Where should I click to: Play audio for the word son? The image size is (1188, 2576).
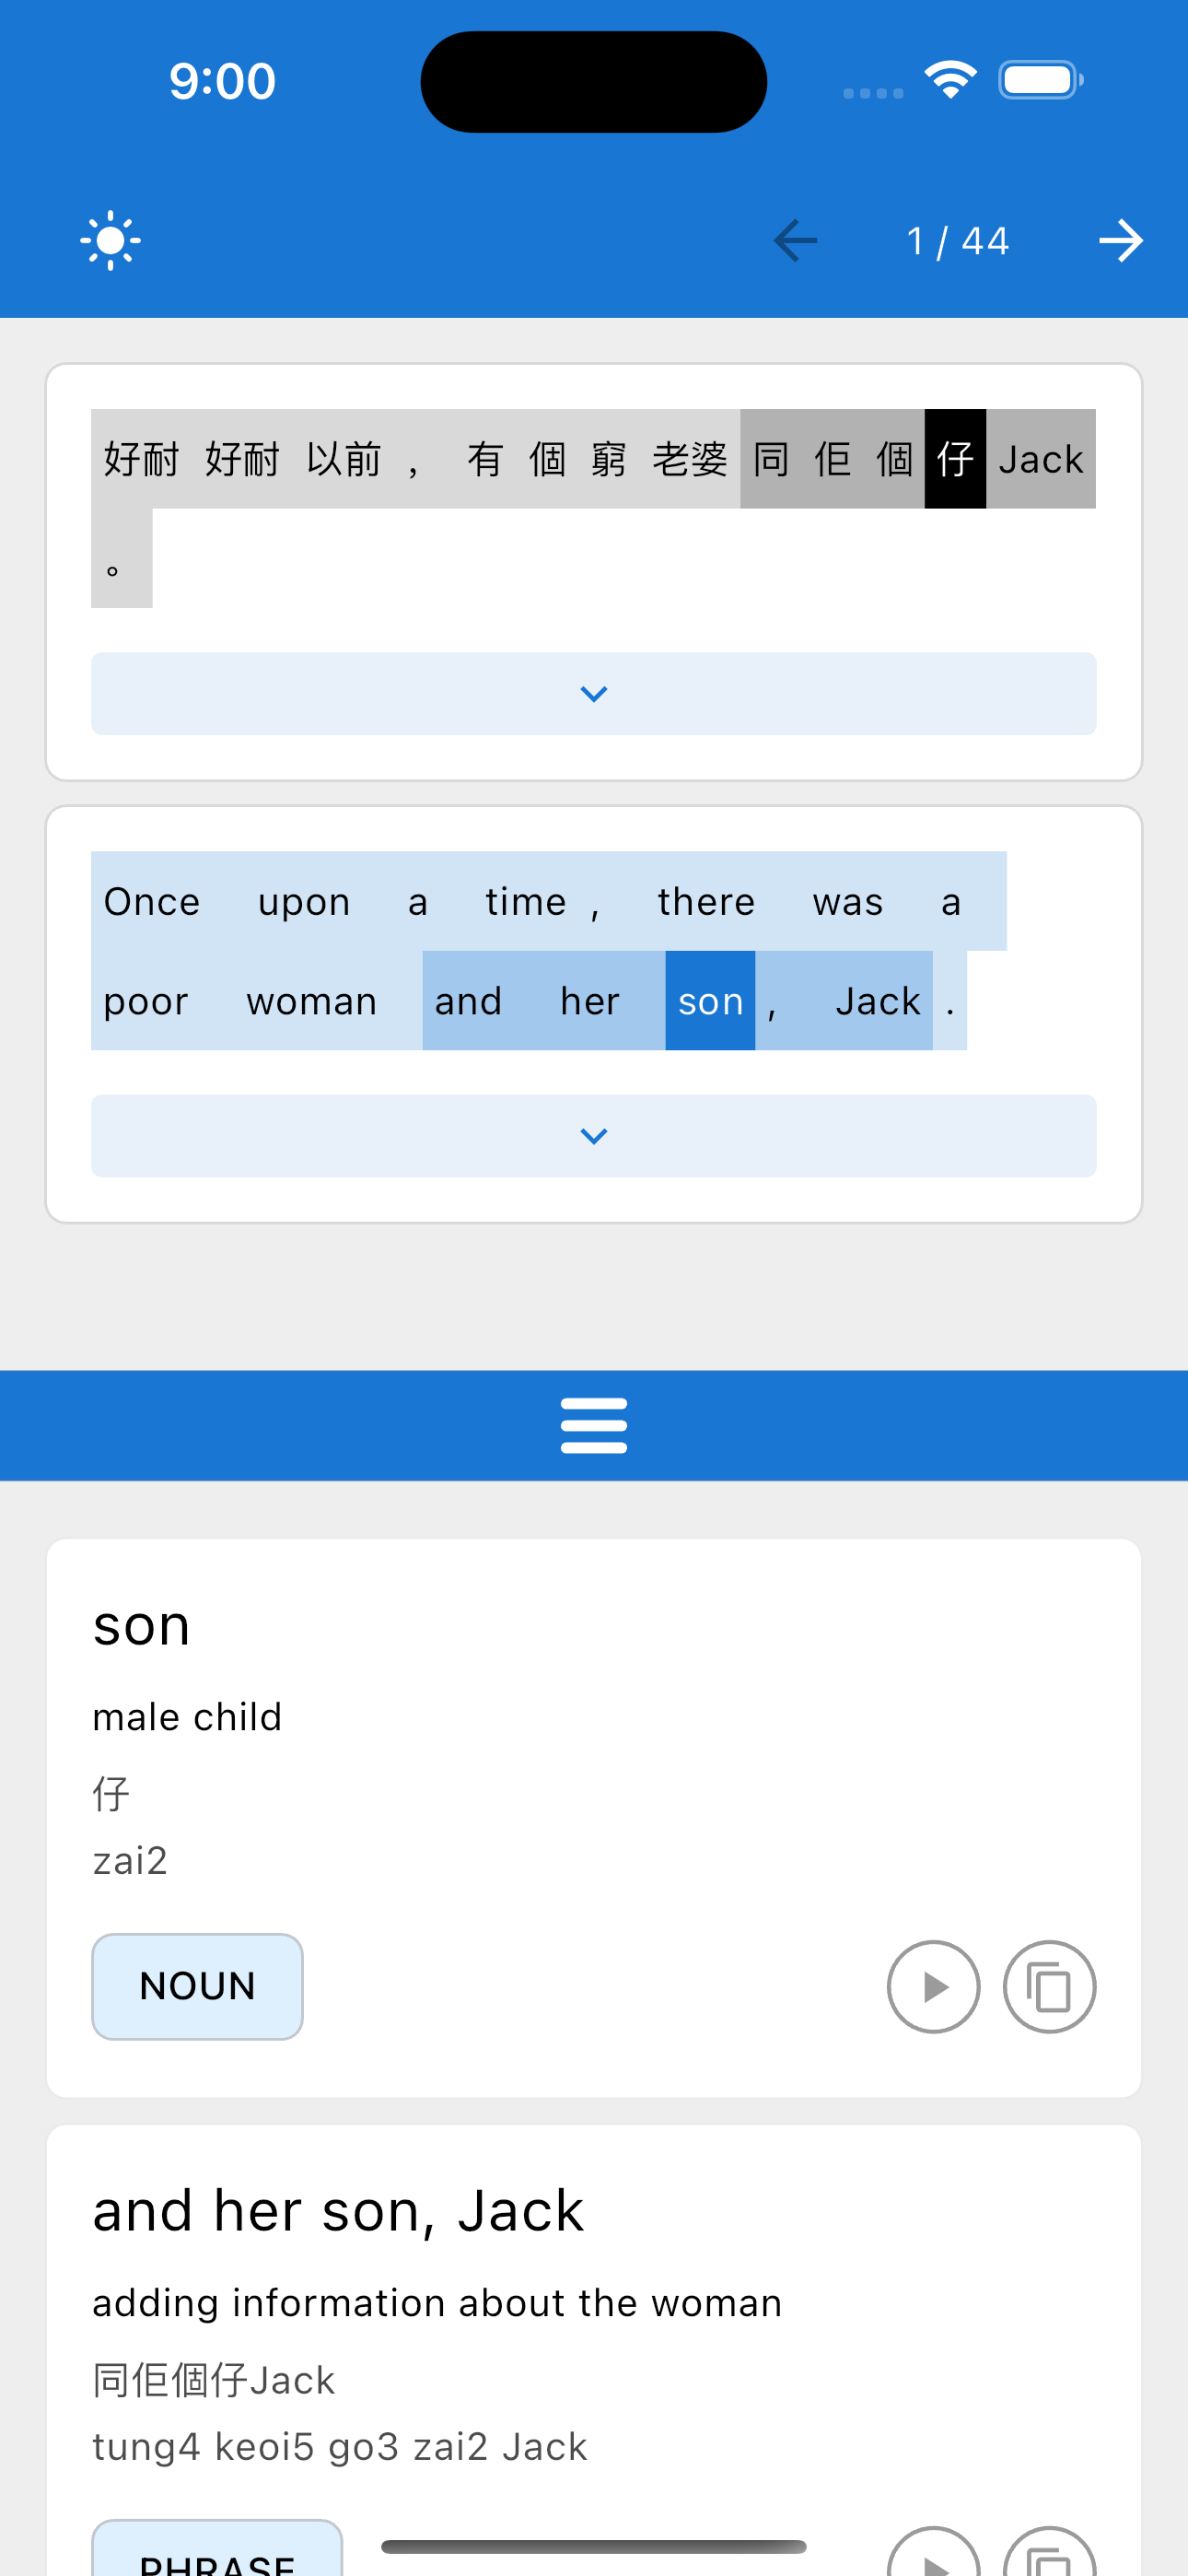933,1987
